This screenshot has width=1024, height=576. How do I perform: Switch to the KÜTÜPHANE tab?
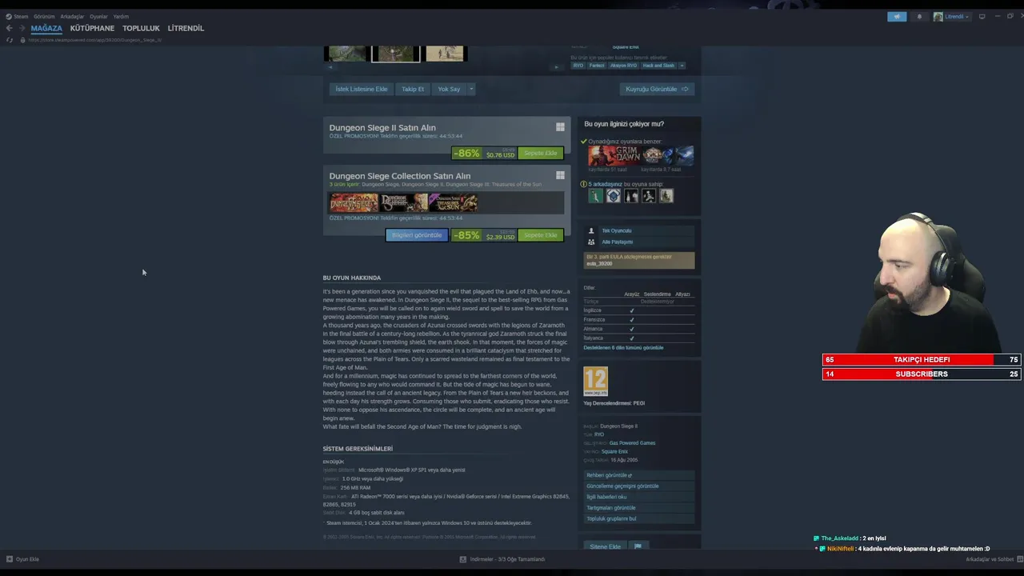(92, 28)
